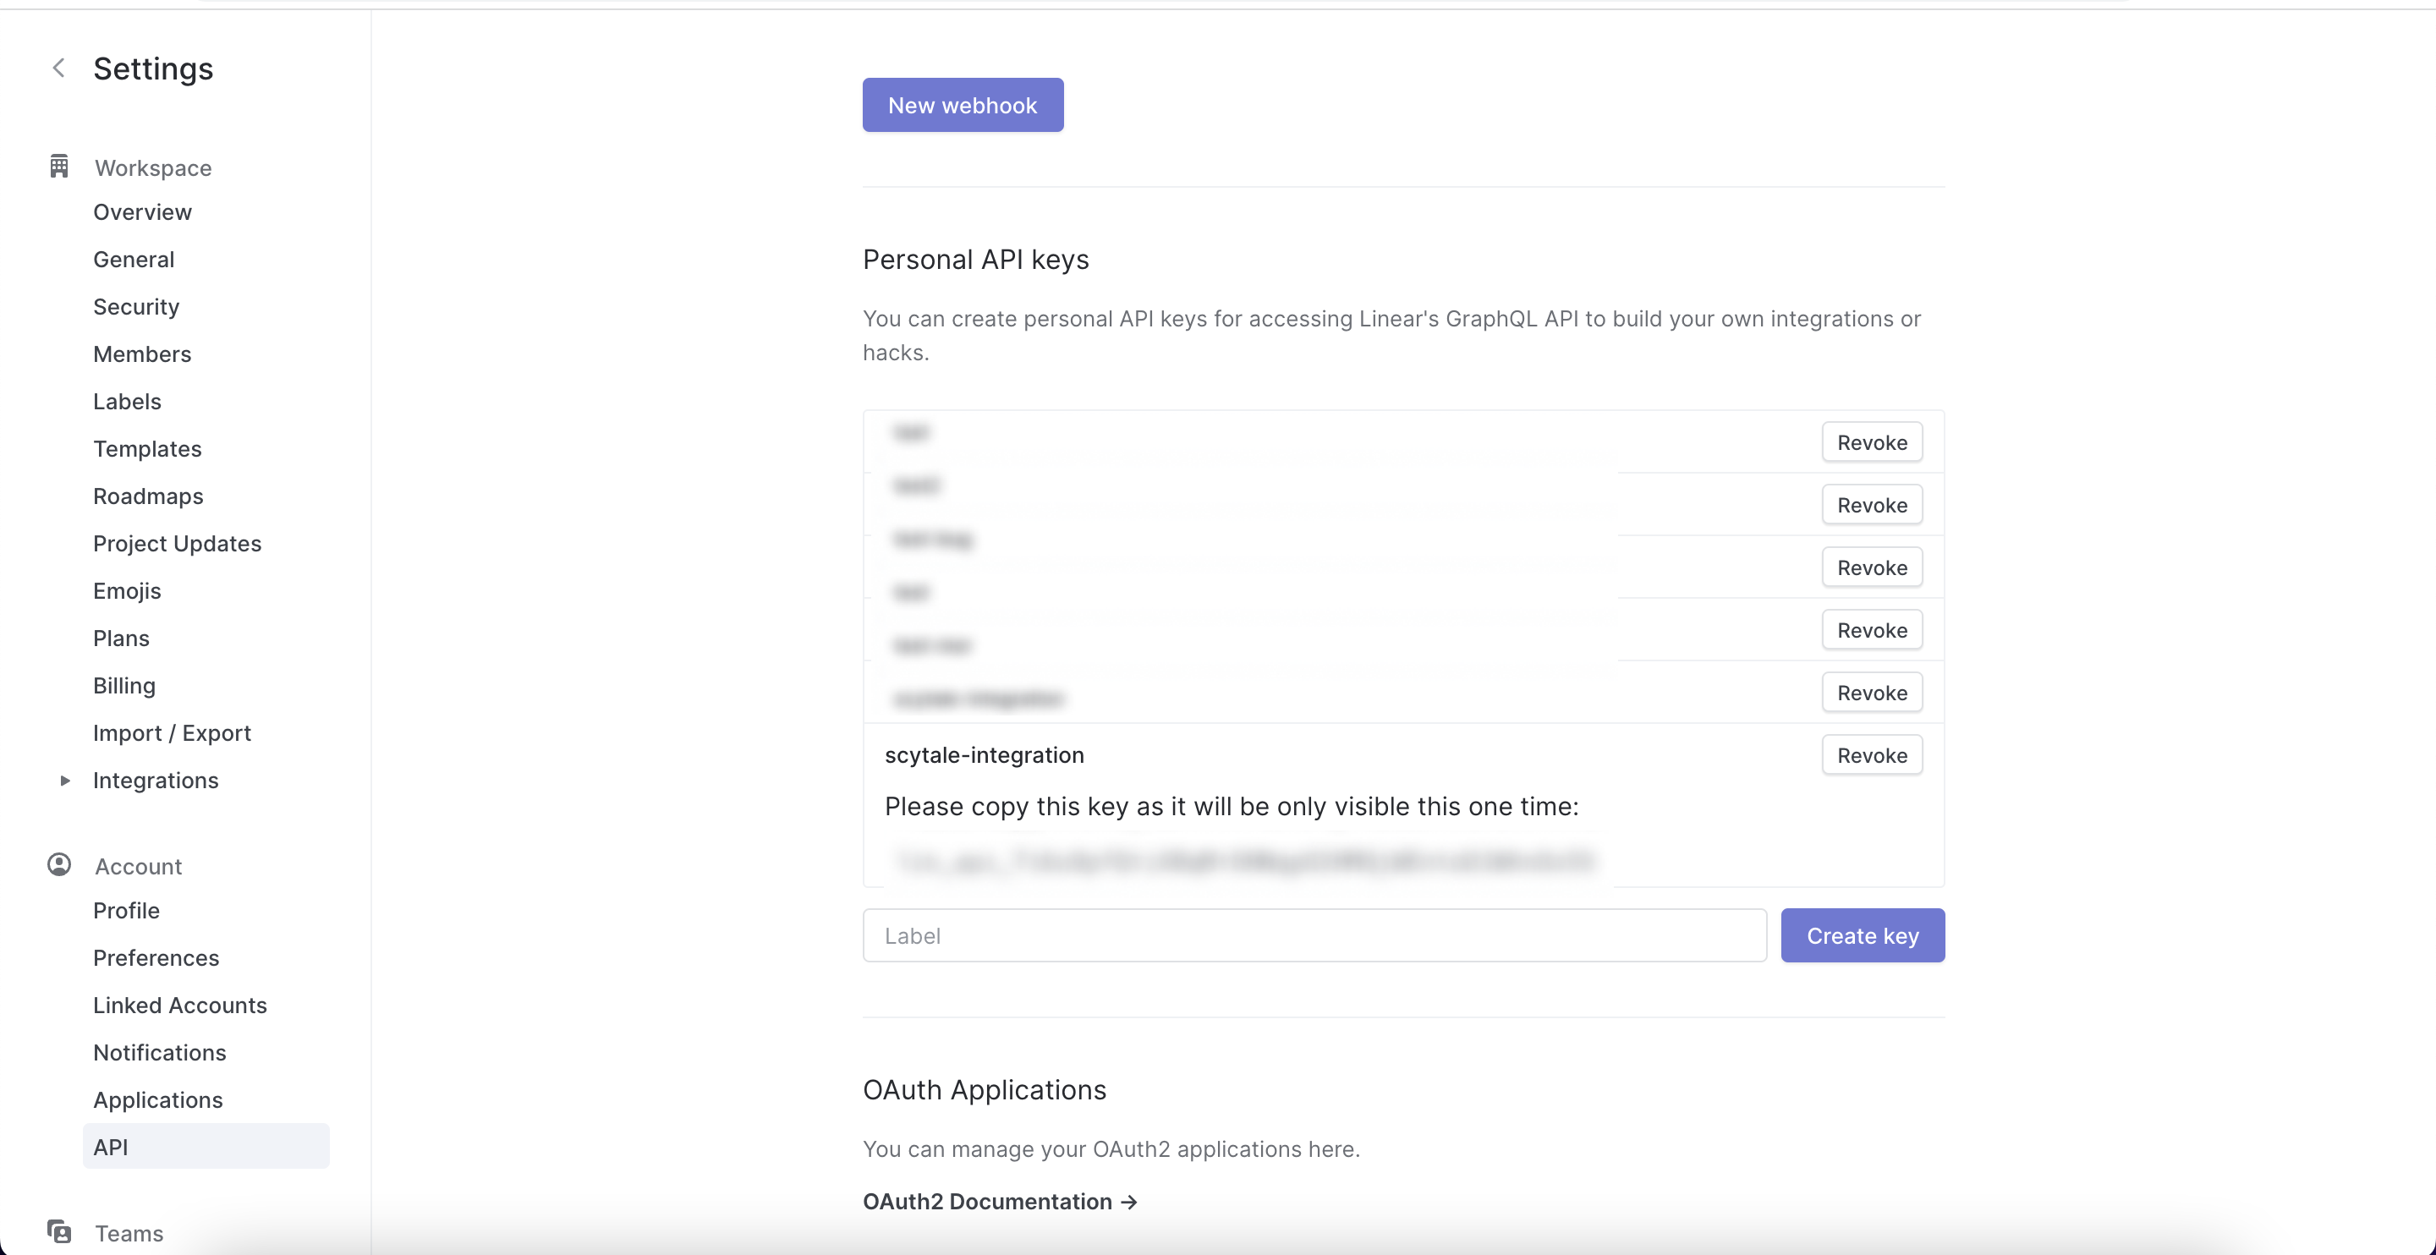This screenshot has height=1255, width=2436.
Task: Revoke the third API key in list
Action: click(1872, 567)
